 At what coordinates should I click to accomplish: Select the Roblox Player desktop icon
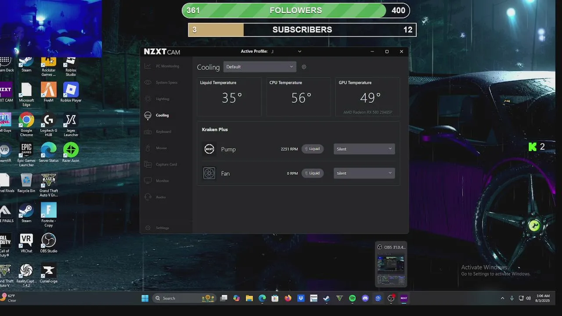click(x=71, y=93)
